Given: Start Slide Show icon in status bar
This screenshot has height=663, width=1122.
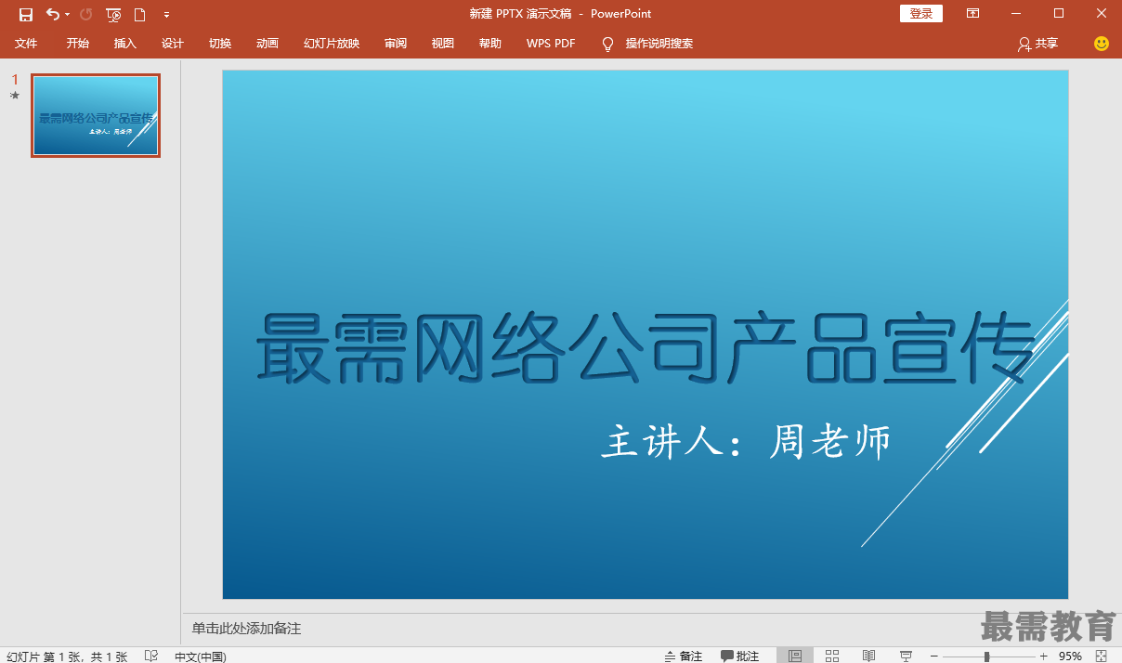Looking at the screenshot, I should (x=906, y=656).
